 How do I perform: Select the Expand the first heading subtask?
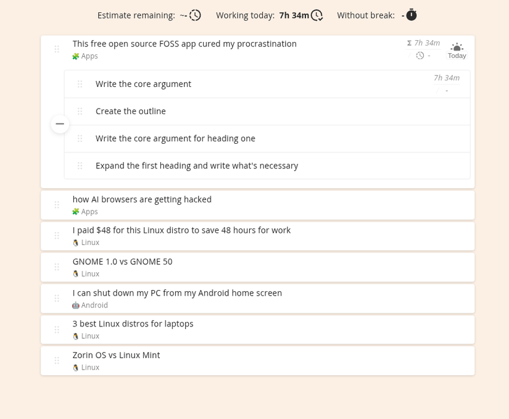pos(197,165)
